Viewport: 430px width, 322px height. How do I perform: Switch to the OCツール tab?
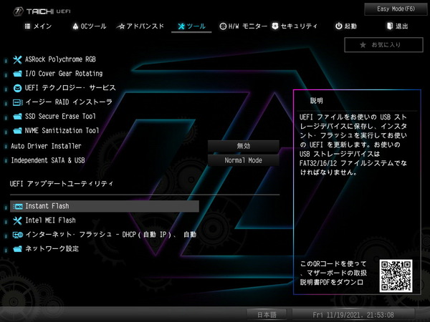(90, 26)
